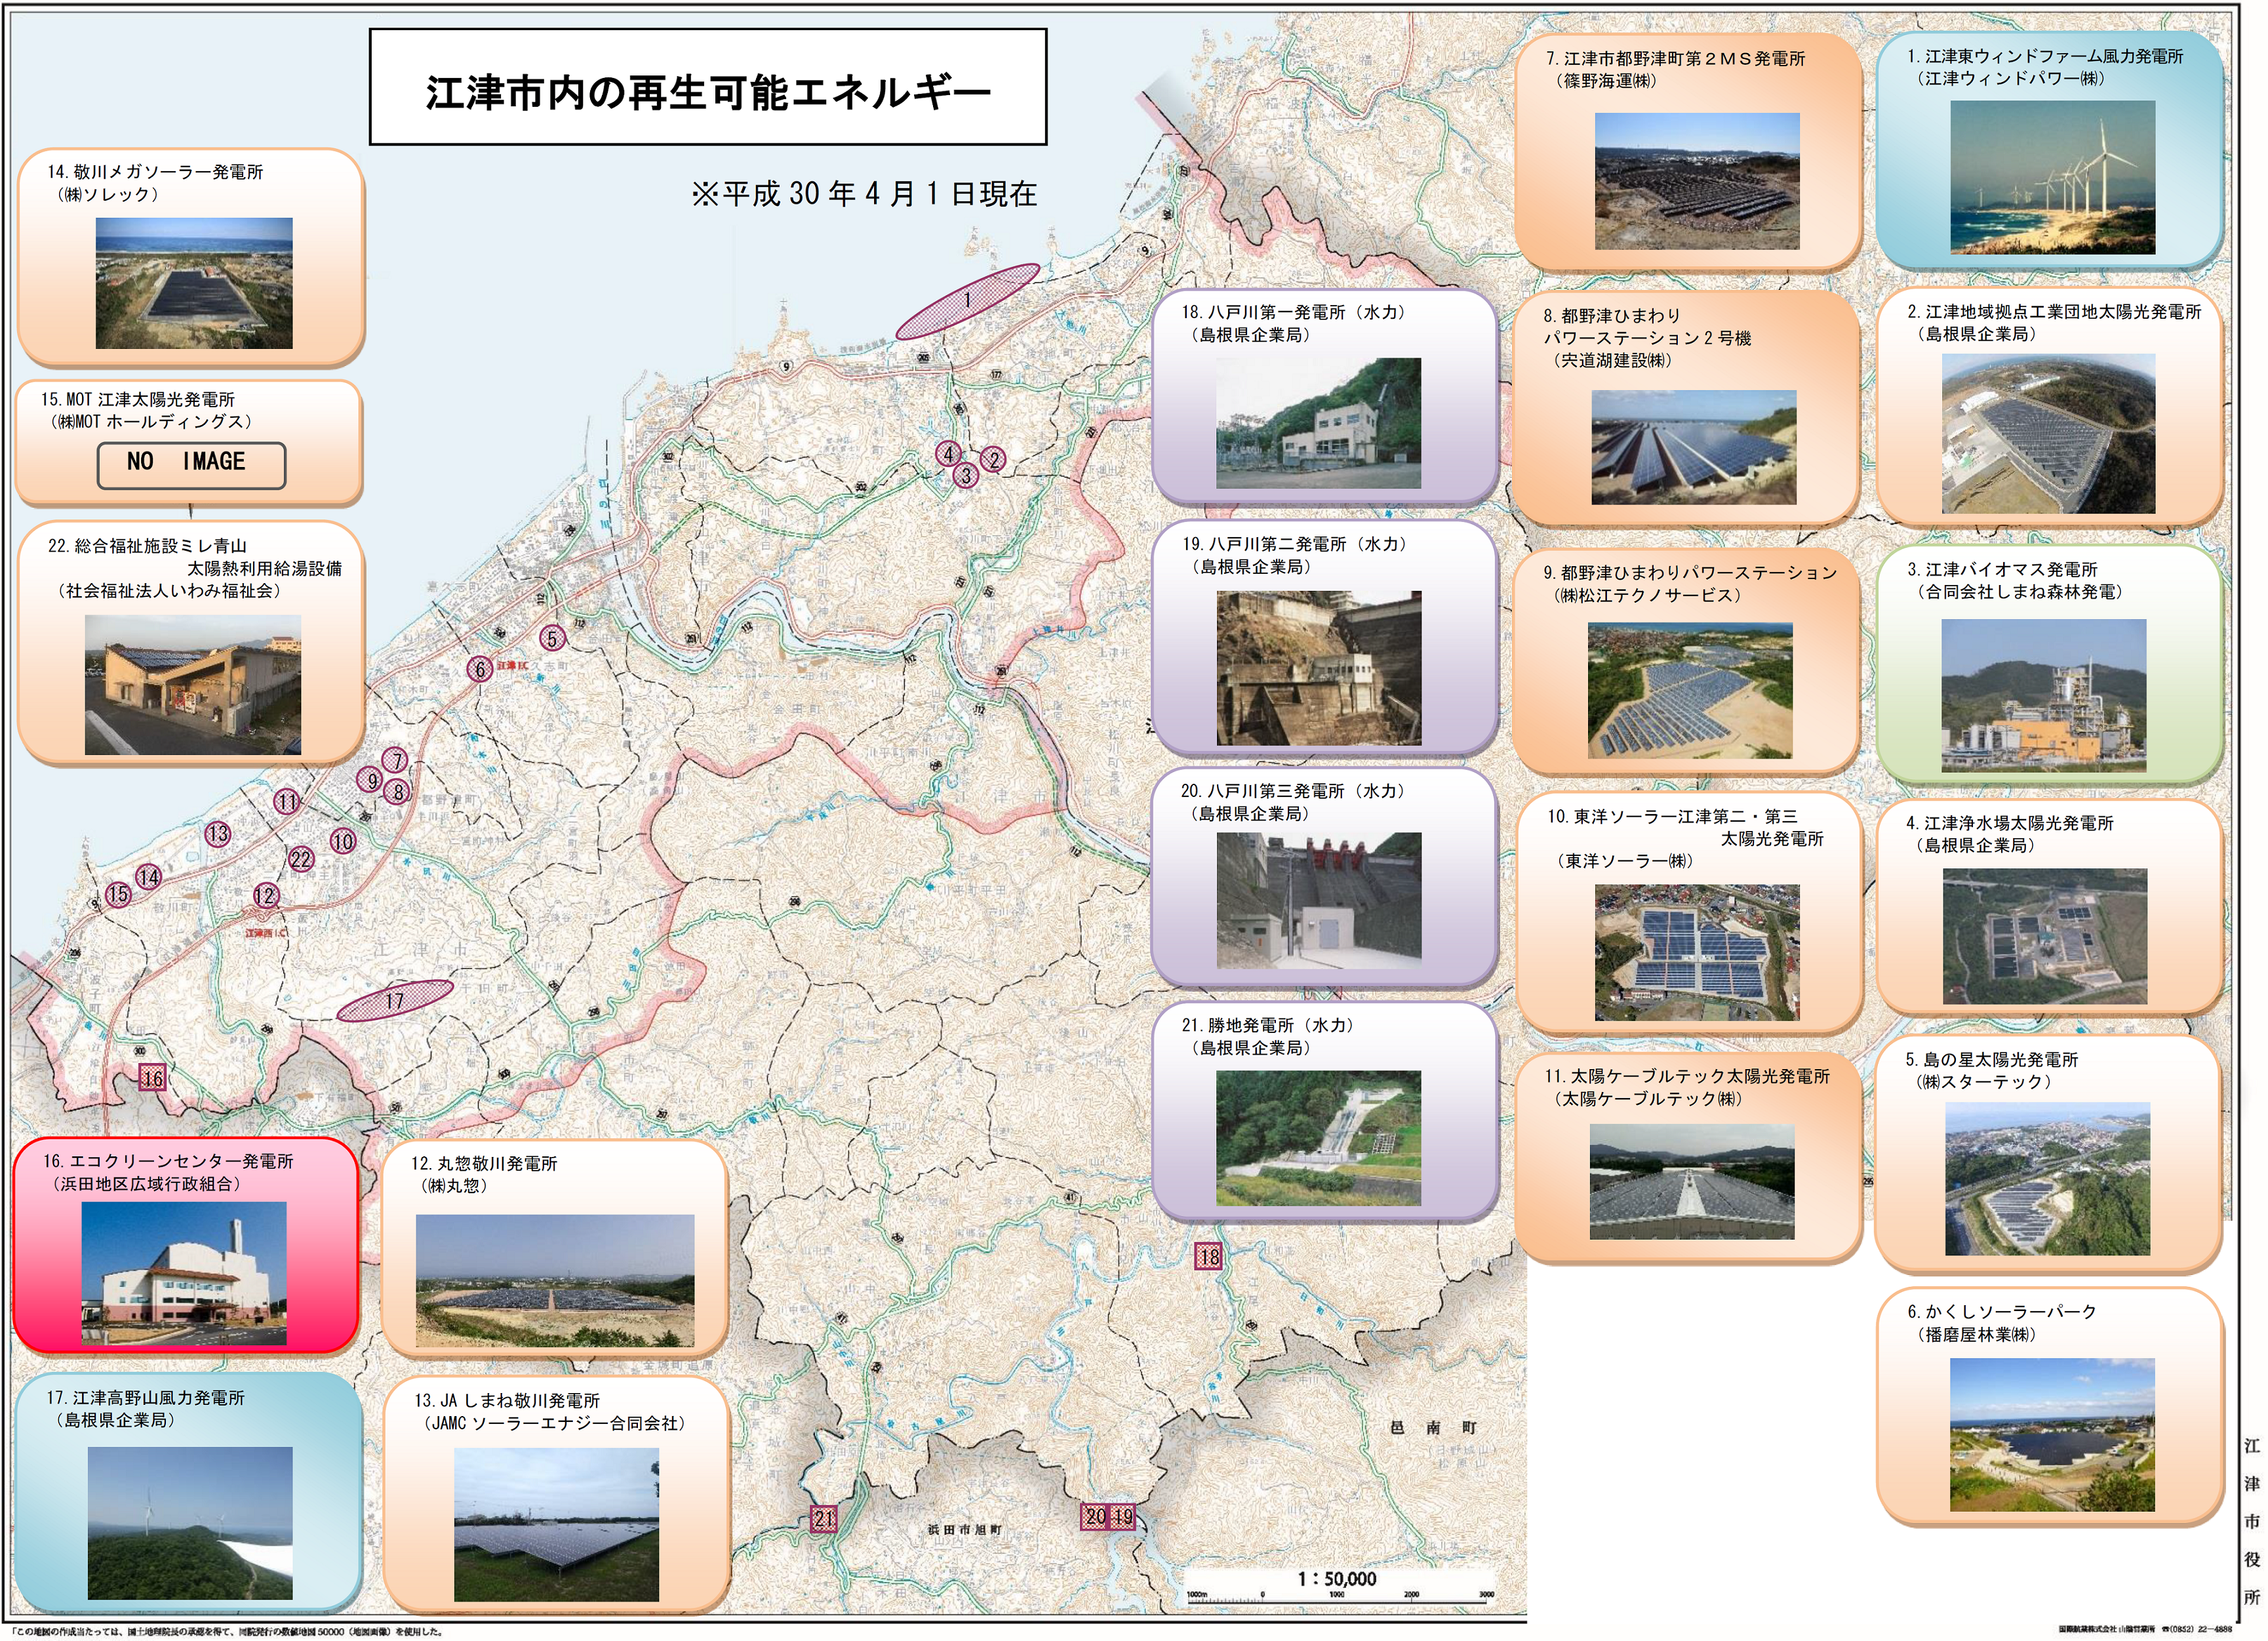Click the 1. 江津東ウィンドファーム風力発電所 heading
The width and height of the screenshot is (2268, 1641).
pyautogui.click(x=2045, y=57)
